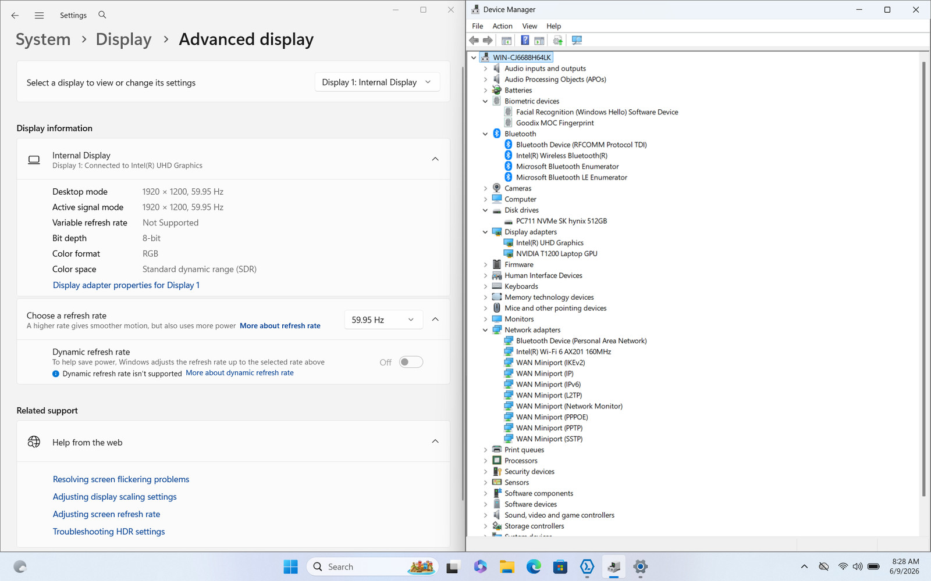Select the NVIDIA T1200 Laptop GPU device

tap(556, 254)
